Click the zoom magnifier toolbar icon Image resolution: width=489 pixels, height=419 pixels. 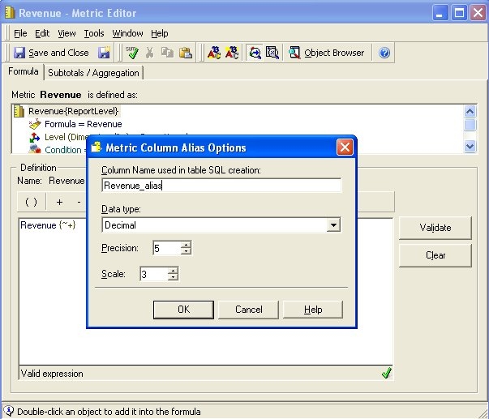tap(255, 53)
